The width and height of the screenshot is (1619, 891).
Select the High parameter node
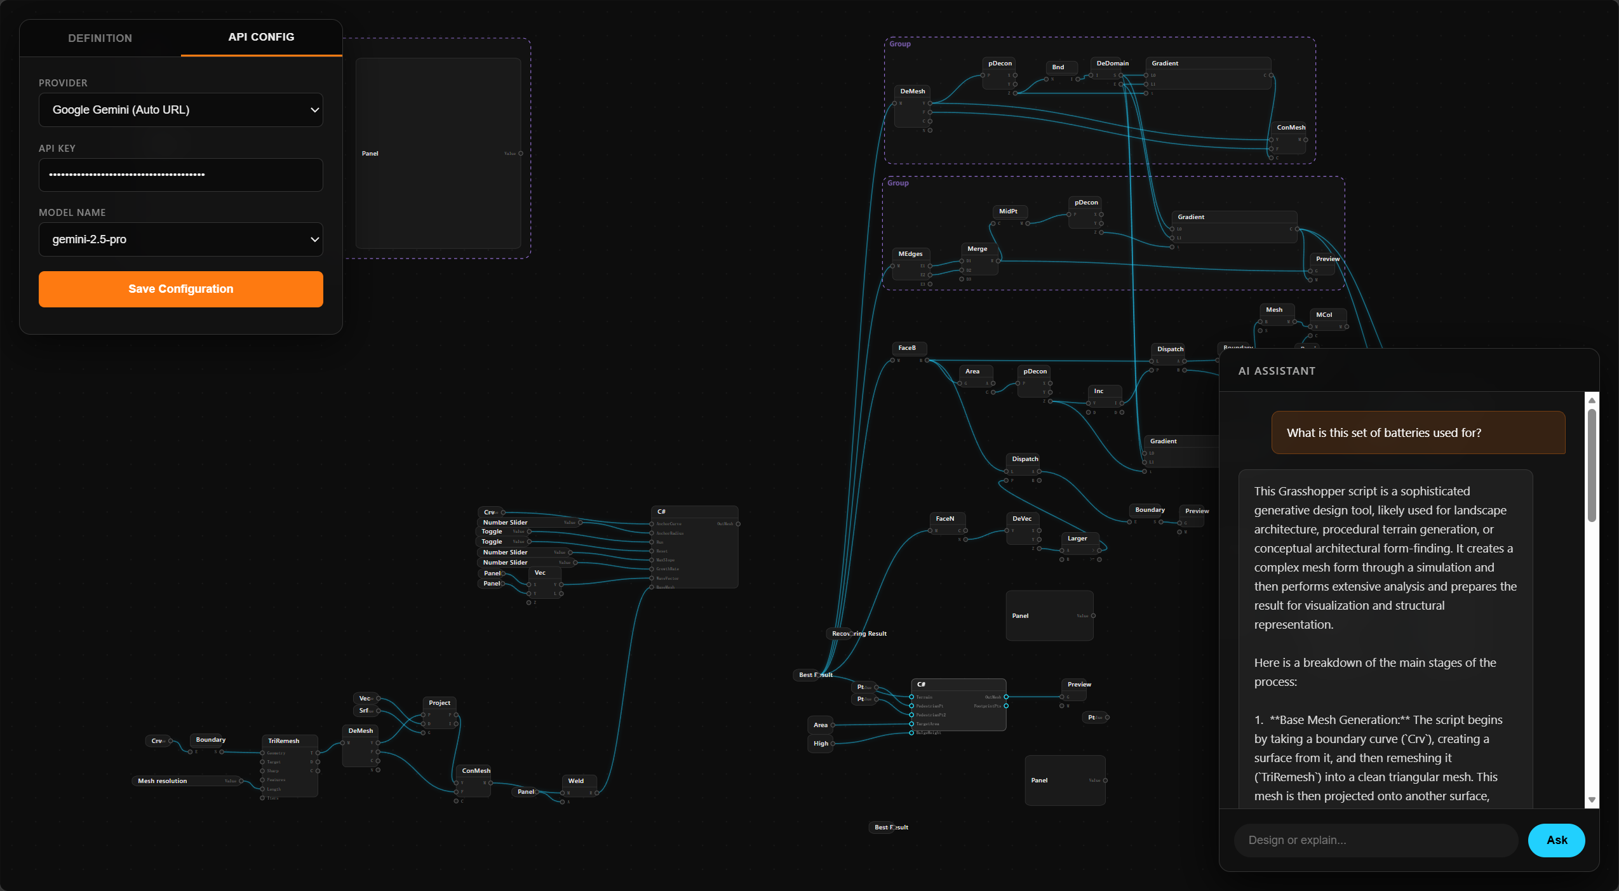click(820, 743)
